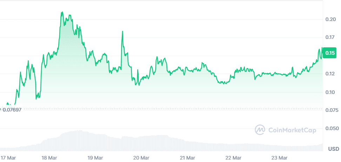Click the 0.075 price axis label
This screenshot has height=162, width=341.
pos(332,110)
